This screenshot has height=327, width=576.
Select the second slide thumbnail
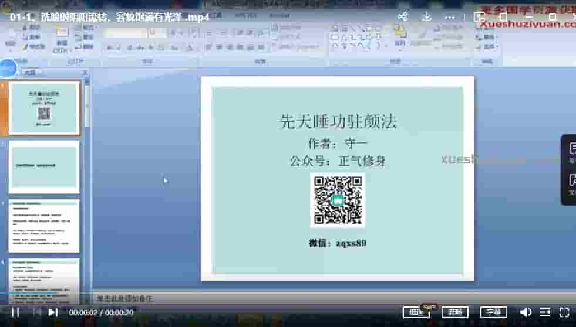click(44, 167)
